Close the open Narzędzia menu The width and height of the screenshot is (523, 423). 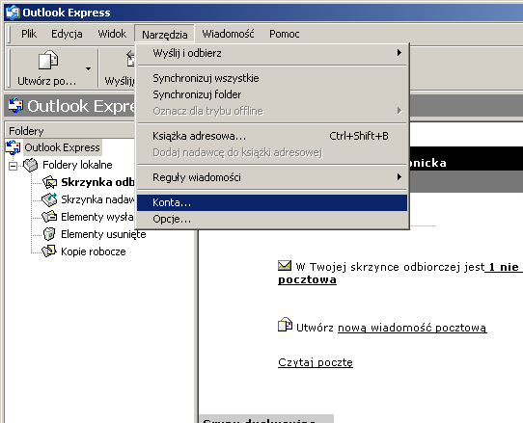(164, 34)
